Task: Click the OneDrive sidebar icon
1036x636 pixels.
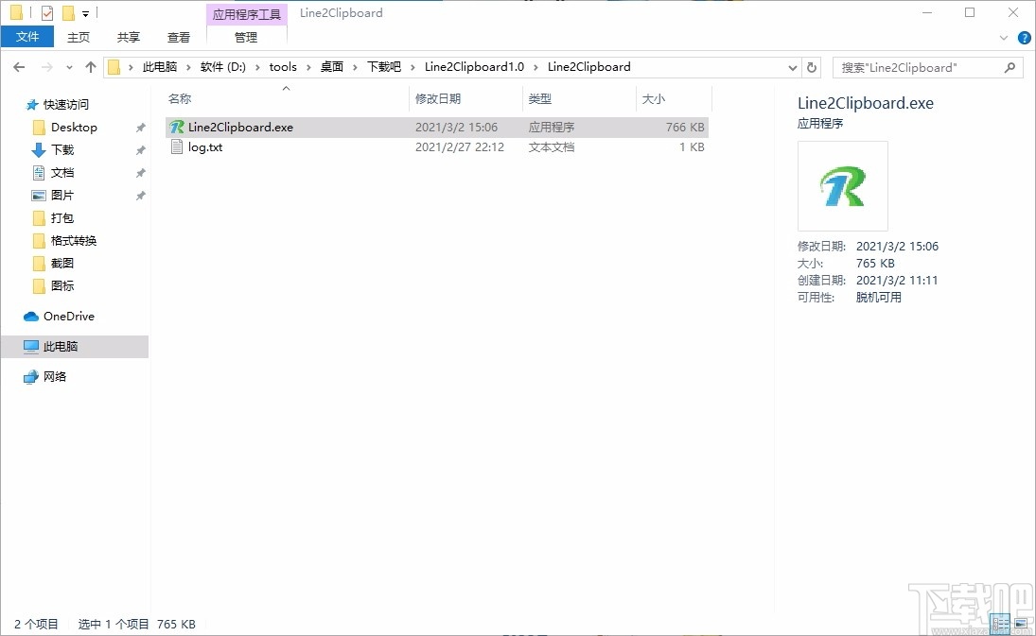Action: click(28, 316)
